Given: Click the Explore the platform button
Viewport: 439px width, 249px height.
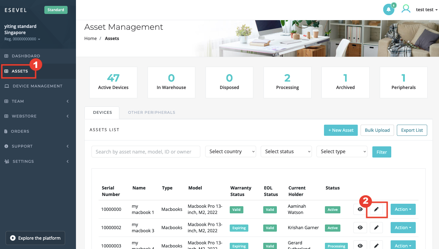Looking at the screenshot, I should point(35,238).
